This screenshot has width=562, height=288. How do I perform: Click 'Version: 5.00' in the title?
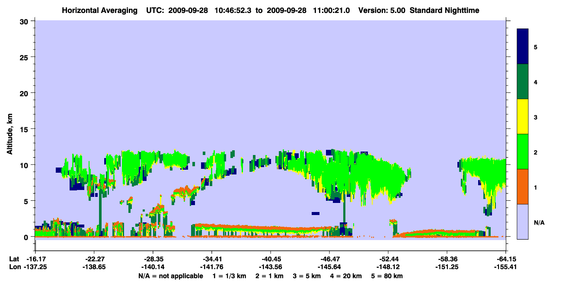tap(381, 10)
